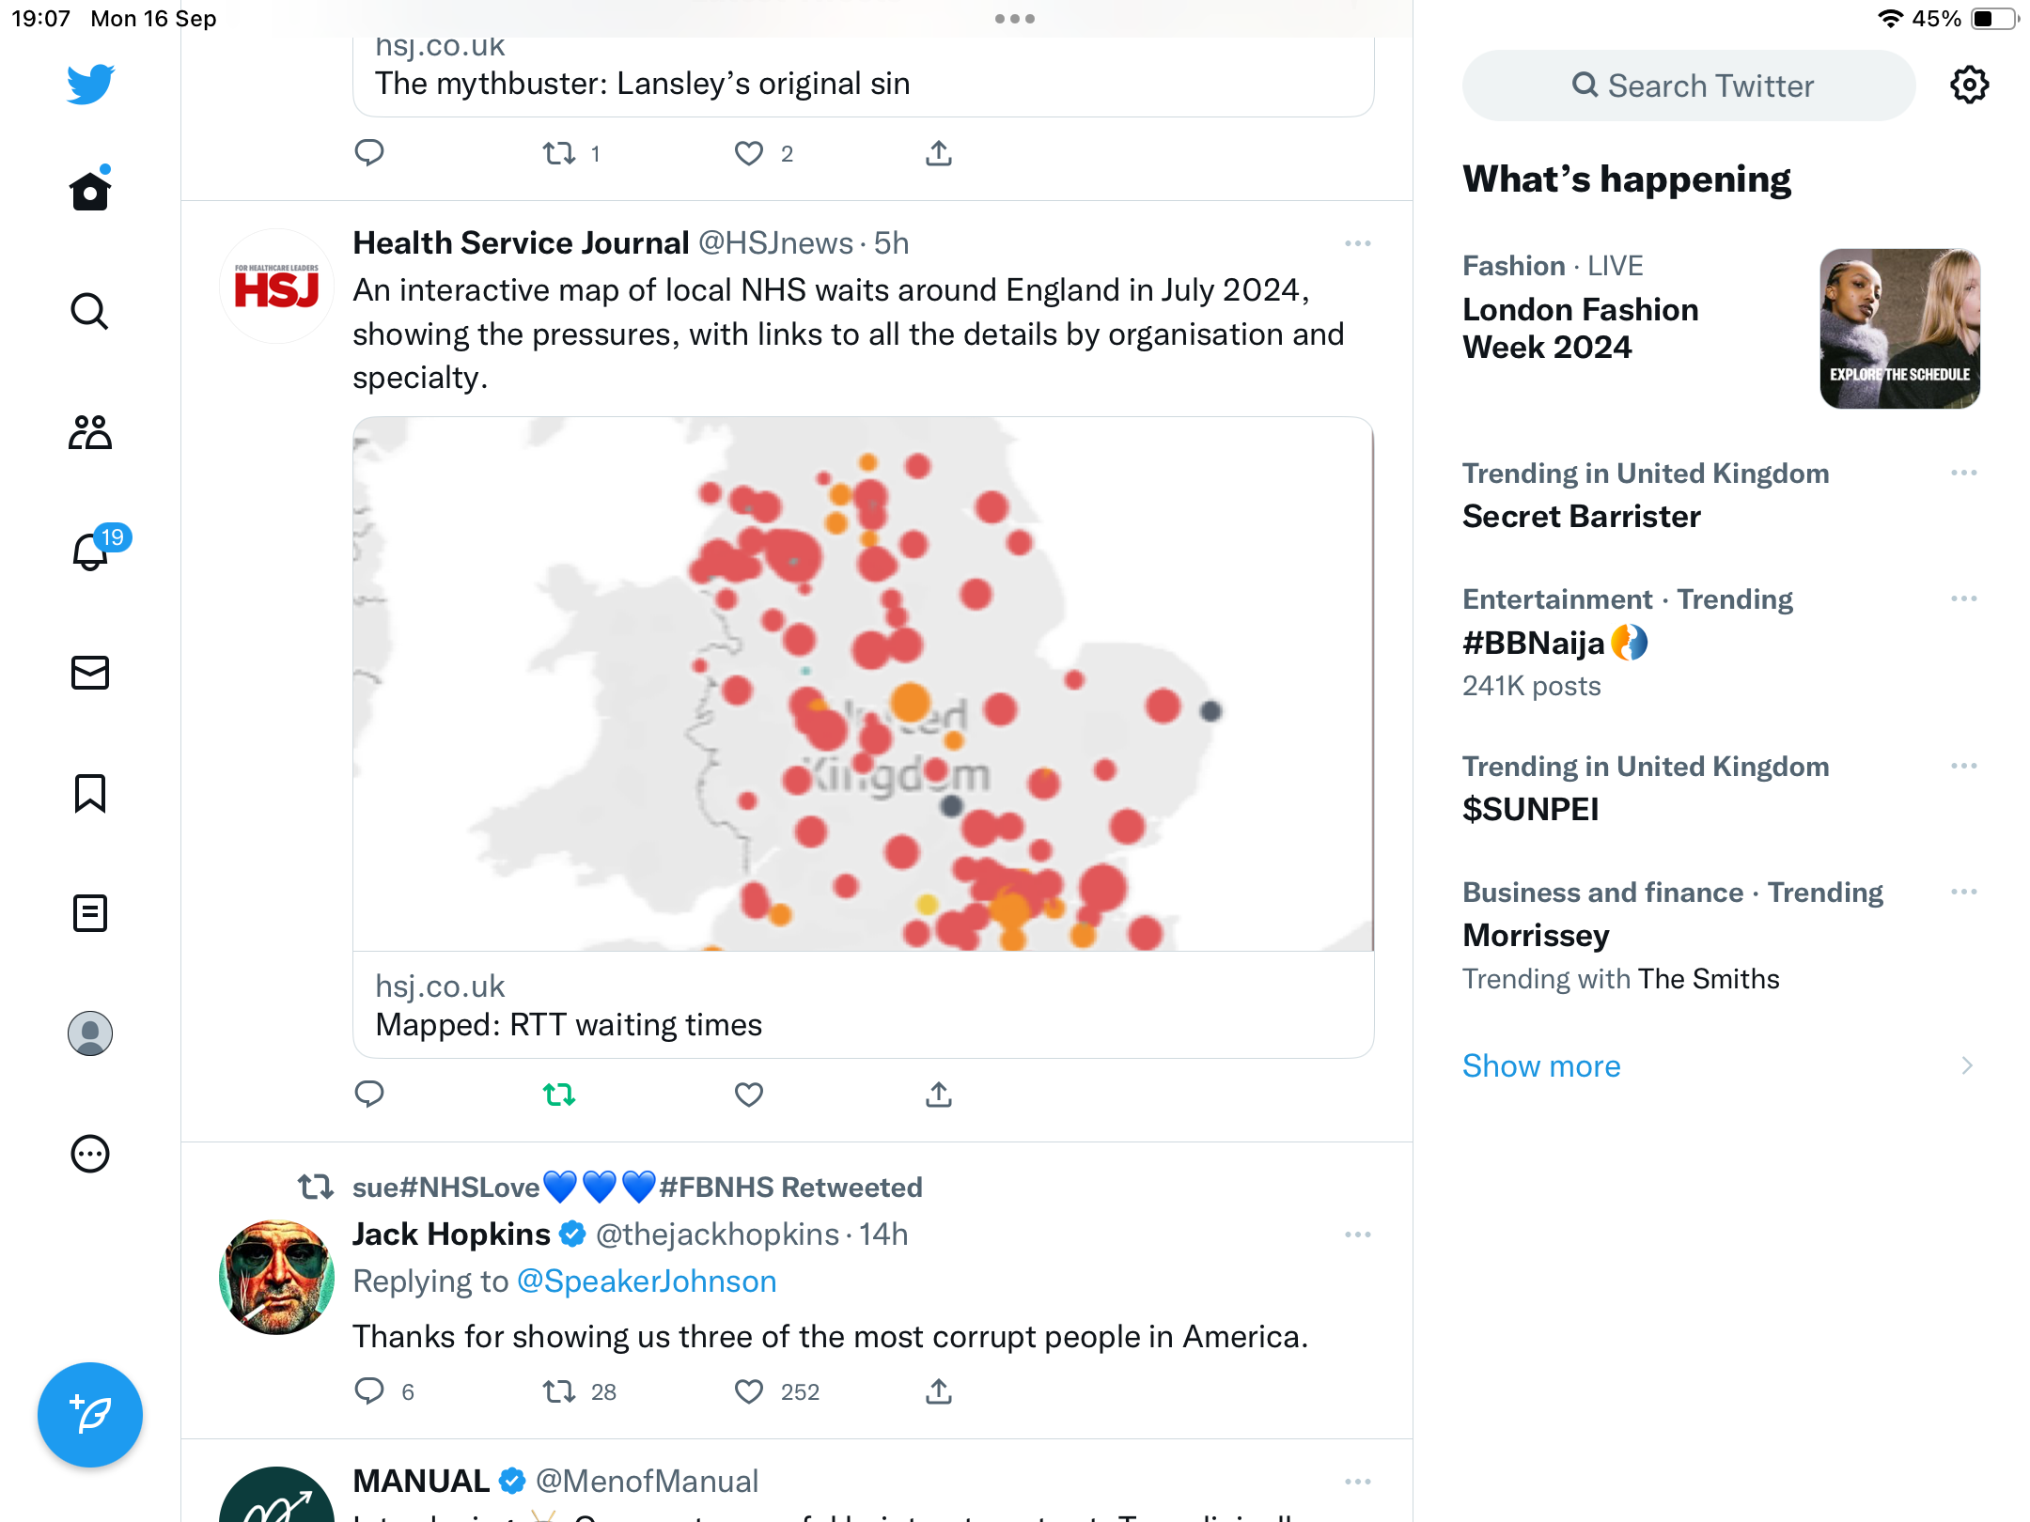The width and height of the screenshot is (2030, 1522).
Task: Open more options for Secret Barrister trend
Action: (1964, 473)
